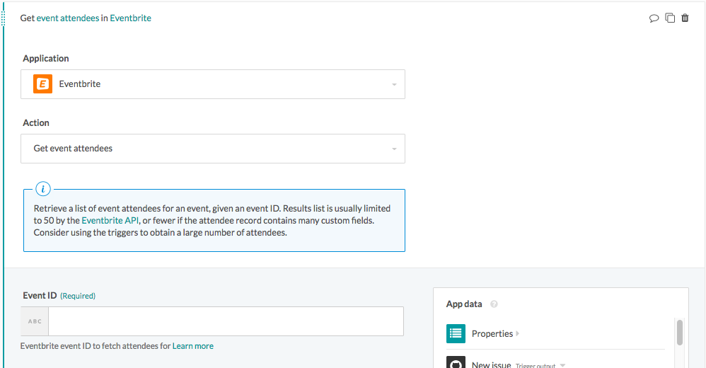Click the info icon on the description box

[x=43, y=189]
